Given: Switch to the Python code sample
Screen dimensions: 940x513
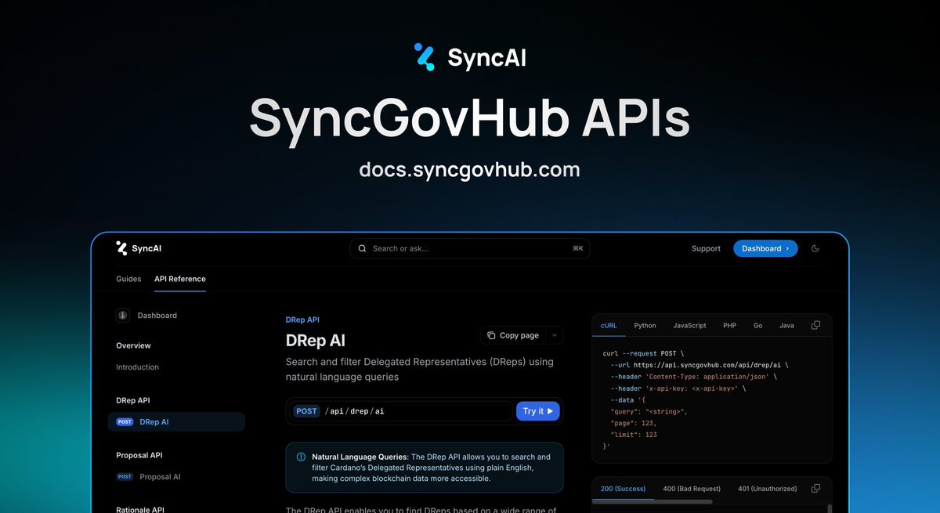Looking at the screenshot, I should coord(644,325).
